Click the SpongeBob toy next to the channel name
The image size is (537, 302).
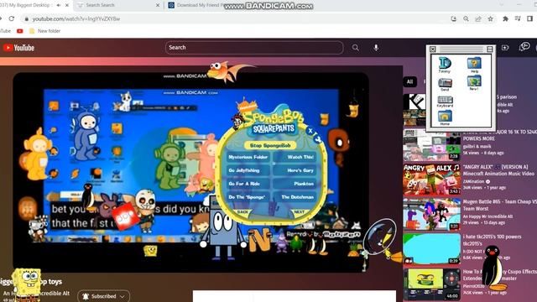[x=27, y=284]
